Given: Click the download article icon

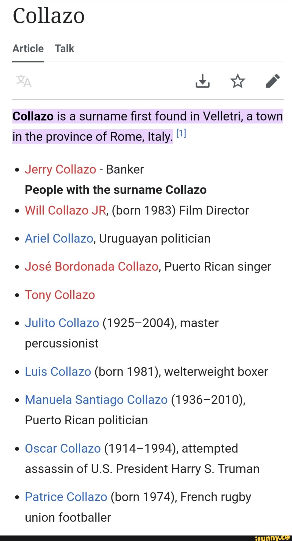Looking at the screenshot, I should 202,81.
